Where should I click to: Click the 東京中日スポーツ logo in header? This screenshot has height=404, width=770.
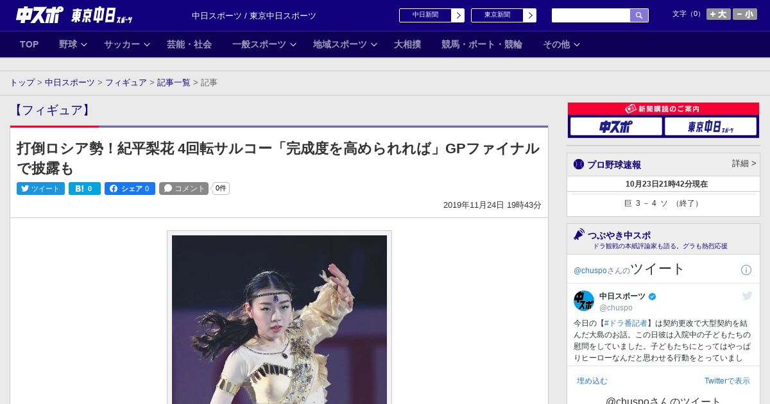coord(101,15)
